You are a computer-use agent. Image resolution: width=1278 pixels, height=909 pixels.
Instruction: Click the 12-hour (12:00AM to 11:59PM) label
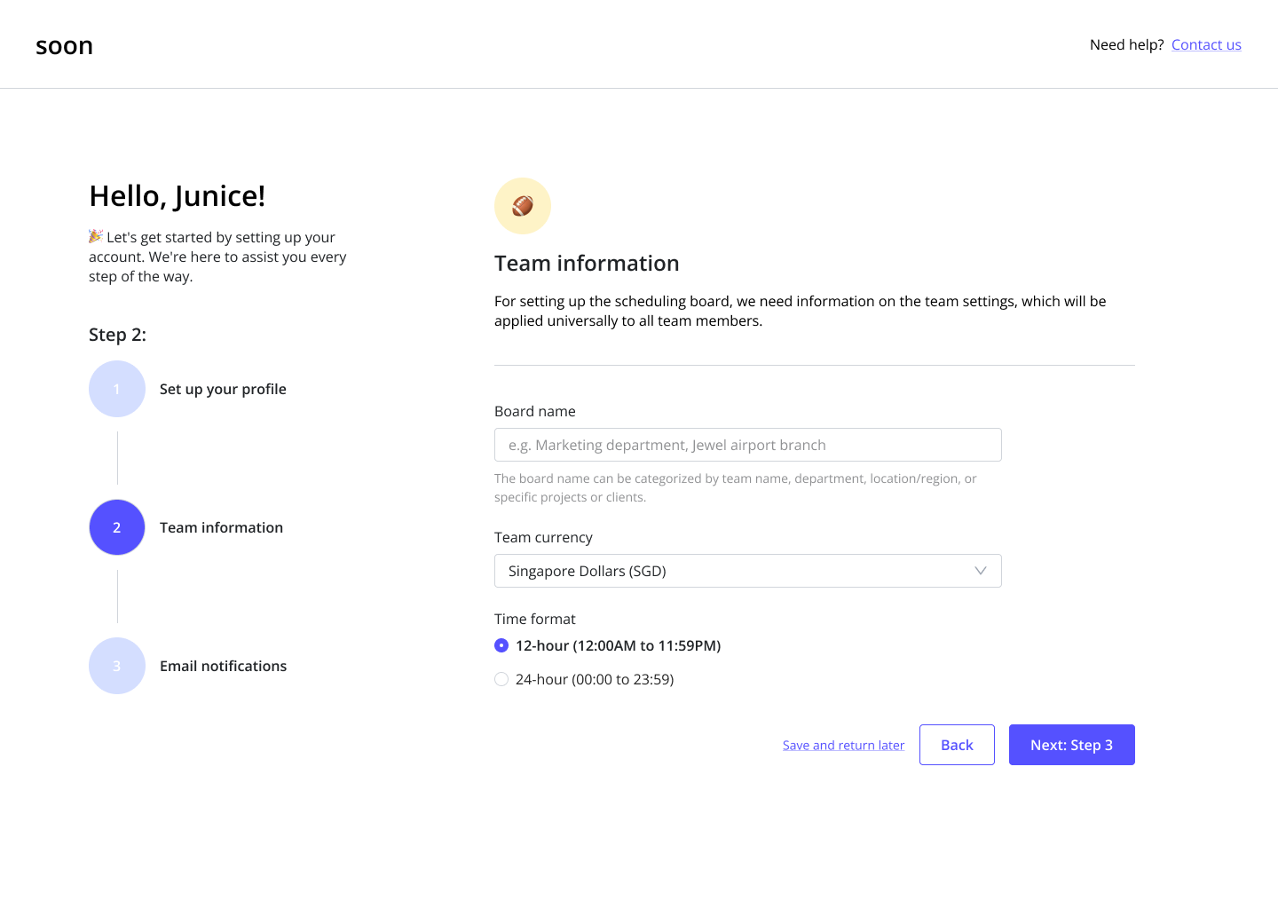point(618,645)
